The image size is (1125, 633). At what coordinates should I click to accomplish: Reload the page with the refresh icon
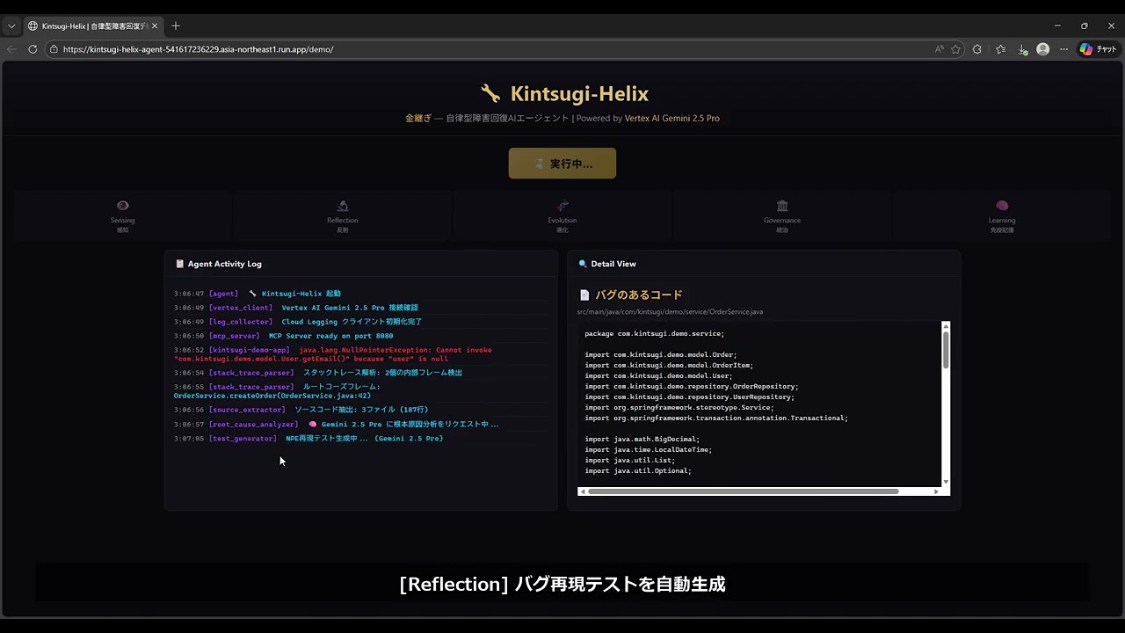(33, 49)
